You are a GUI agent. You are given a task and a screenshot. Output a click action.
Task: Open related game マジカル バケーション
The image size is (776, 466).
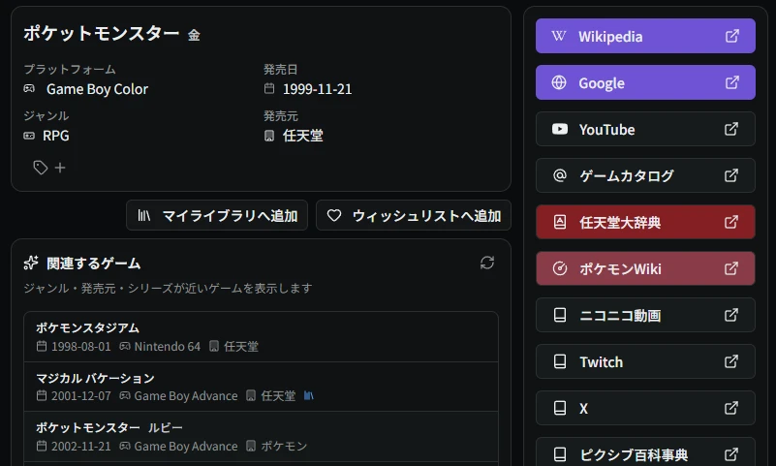(x=261, y=387)
